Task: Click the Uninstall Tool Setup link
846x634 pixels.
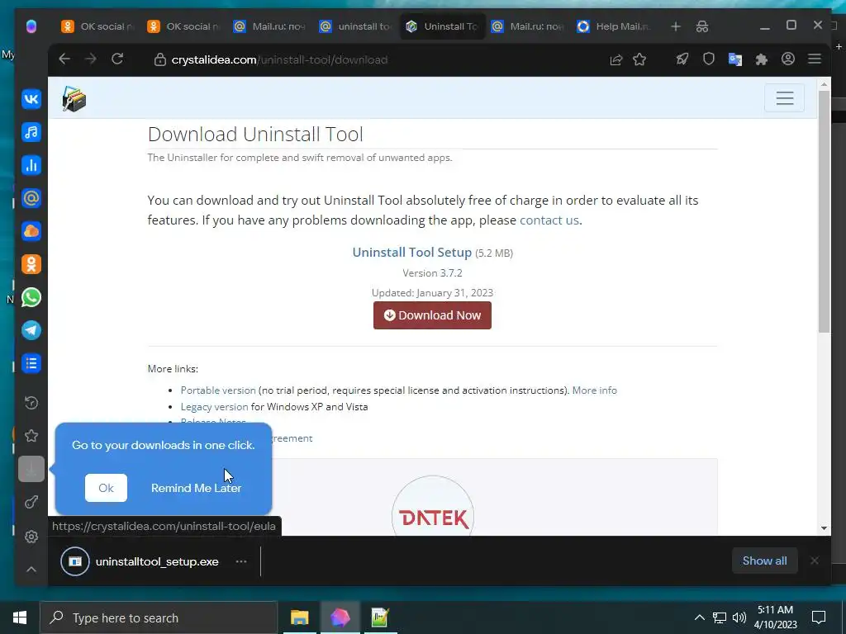Action: coord(411,253)
